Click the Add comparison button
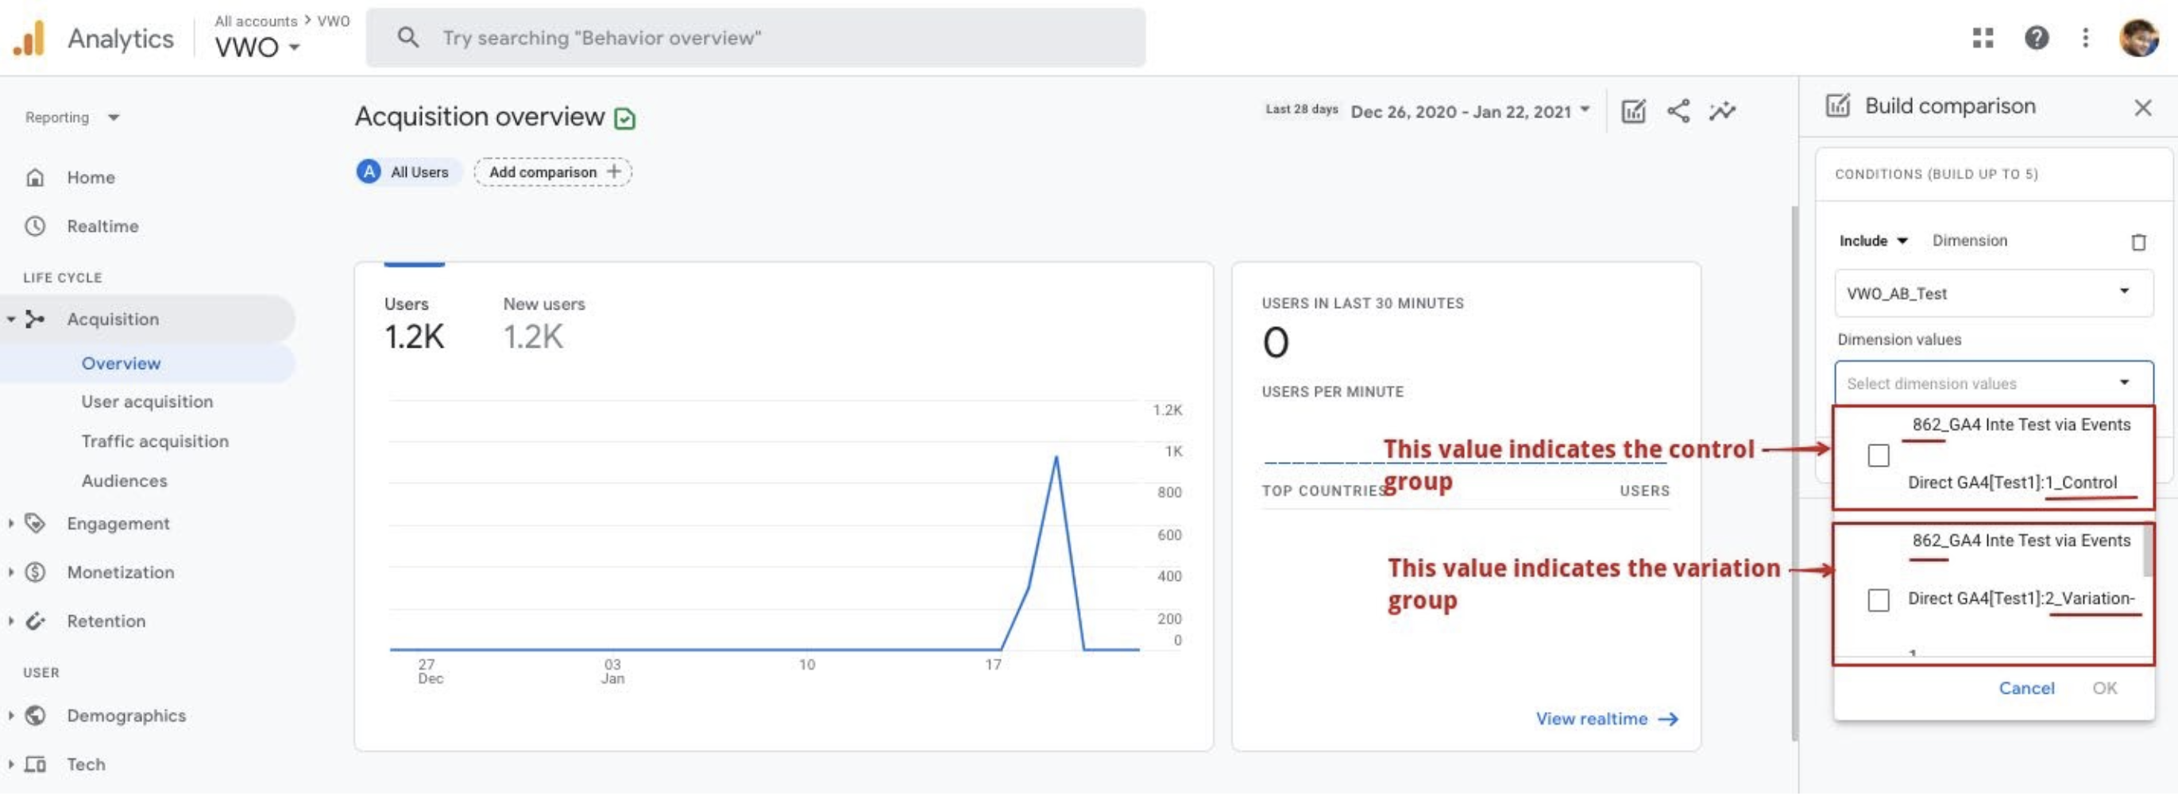This screenshot has width=2178, height=800. (553, 171)
